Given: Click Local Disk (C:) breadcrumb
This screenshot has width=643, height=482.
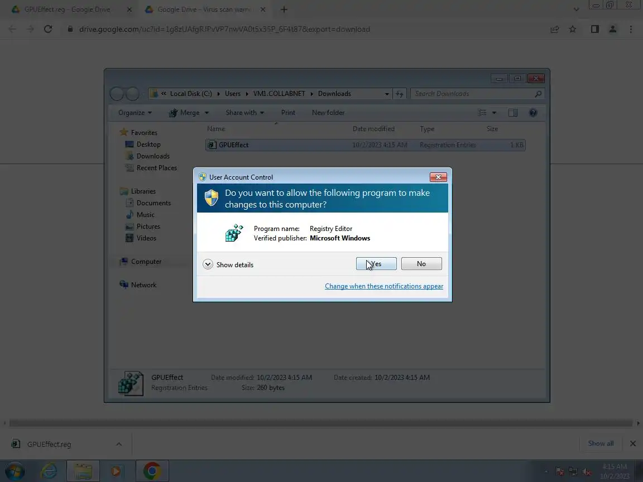Looking at the screenshot, I should click(x=191, y=94).
